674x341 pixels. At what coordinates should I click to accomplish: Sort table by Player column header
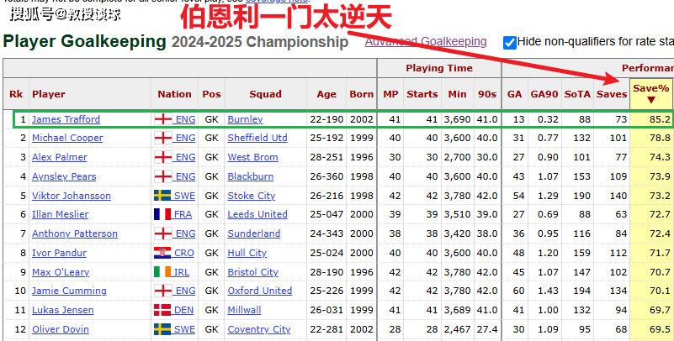click(48, 94)
